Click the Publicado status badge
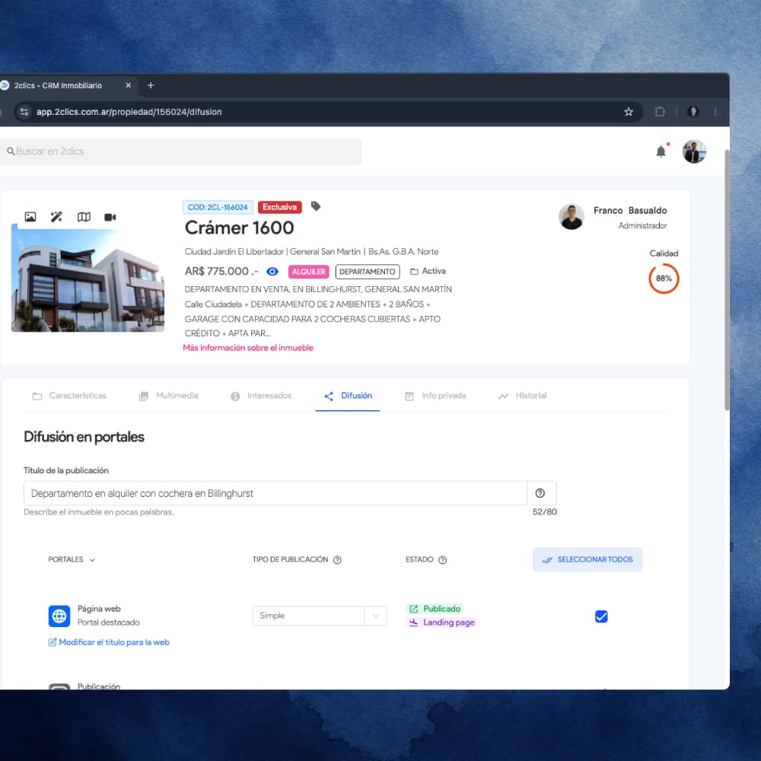The width and height of the screenshot is (761, 761). [435, 609]
